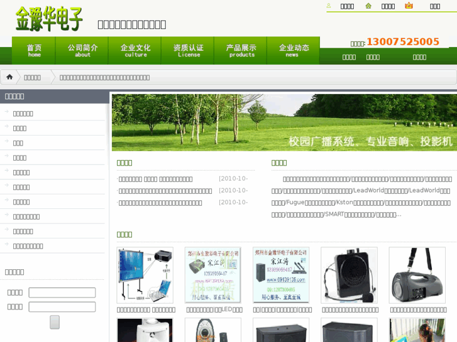Open the remote control device thumbnail
Image resolution: width=457 pixels, height=342 pixels.
[x=213, y=330]
